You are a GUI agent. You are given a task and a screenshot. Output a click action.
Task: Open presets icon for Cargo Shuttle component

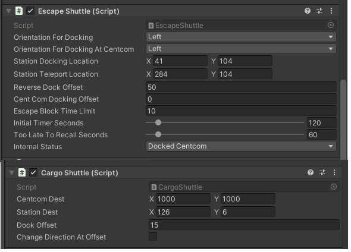[x=322, y=172]
